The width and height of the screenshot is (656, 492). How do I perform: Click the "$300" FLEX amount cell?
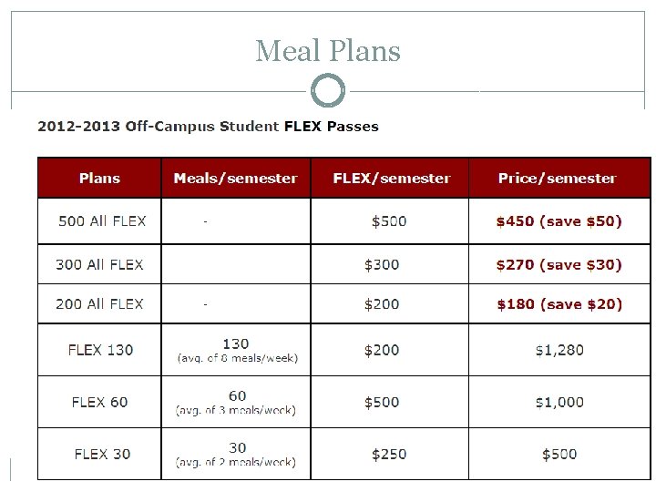(382, 264)
